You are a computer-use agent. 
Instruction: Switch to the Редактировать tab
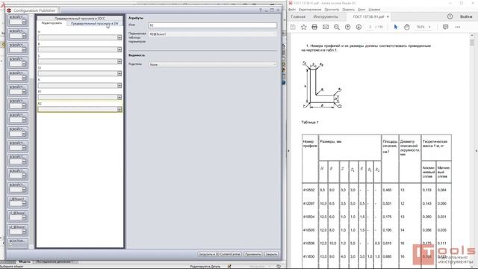[x=52, y=23]
